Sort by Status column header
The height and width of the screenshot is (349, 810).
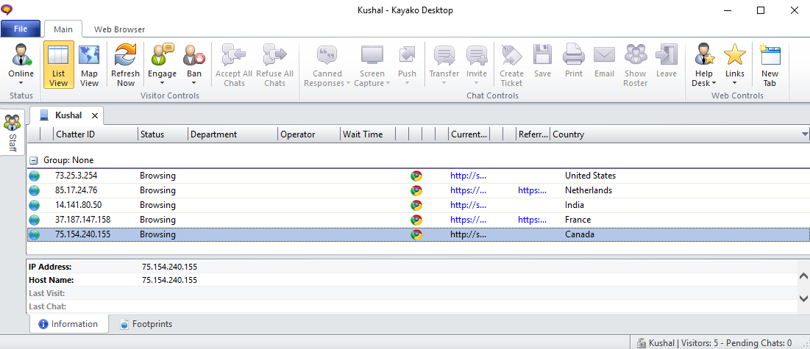163,134
